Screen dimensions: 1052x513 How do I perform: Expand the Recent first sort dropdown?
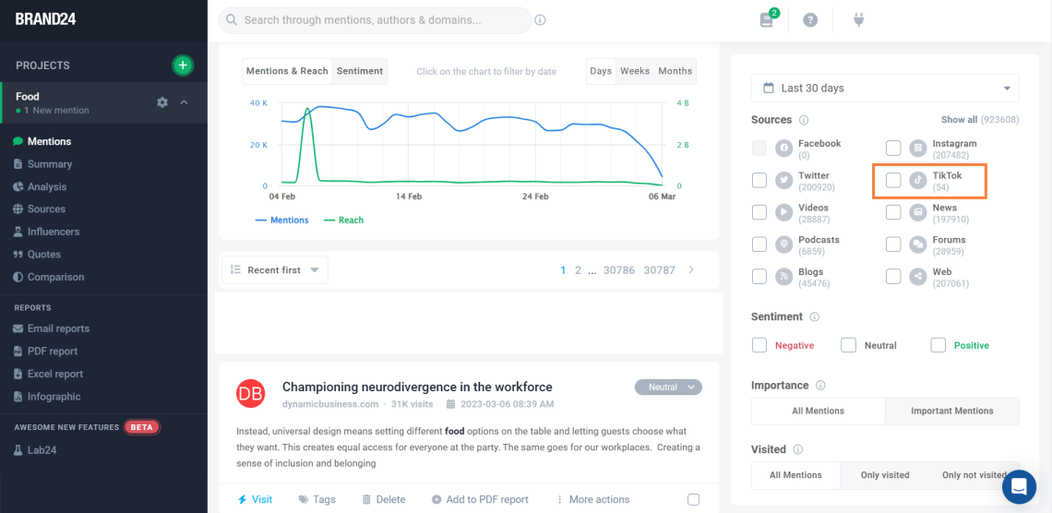[275, 270]
